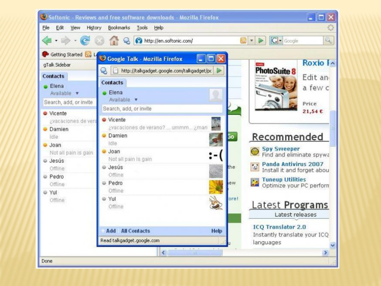381x286 pixels.
Task: Click the Help link in Google Talk
Action: point(217,231)
